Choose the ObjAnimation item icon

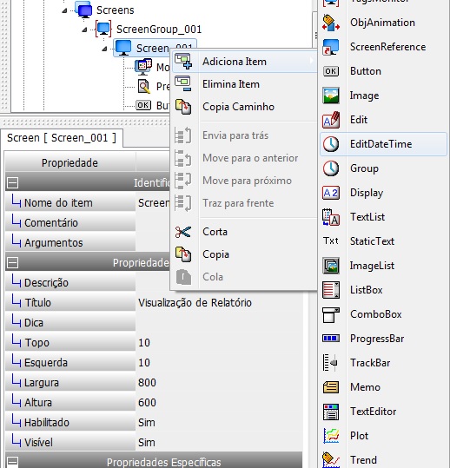point(331,23)
